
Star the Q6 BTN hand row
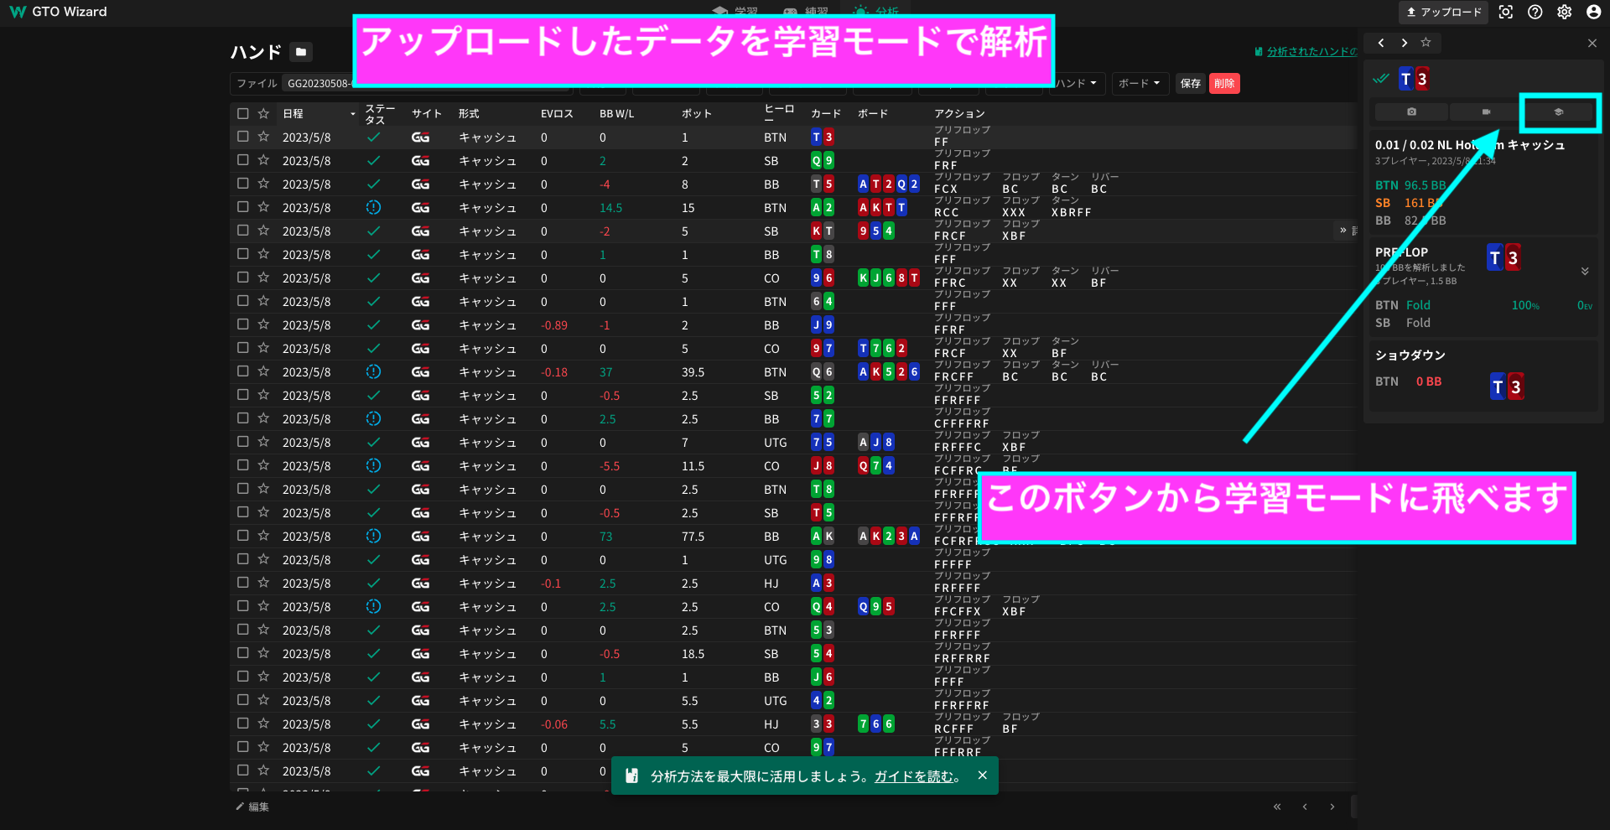click(x=263, y=371)
